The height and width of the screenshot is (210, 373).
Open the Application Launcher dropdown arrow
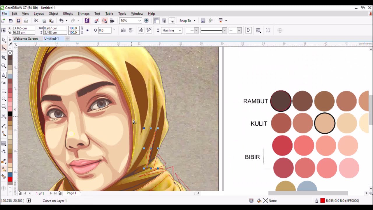tap(226, 21)
